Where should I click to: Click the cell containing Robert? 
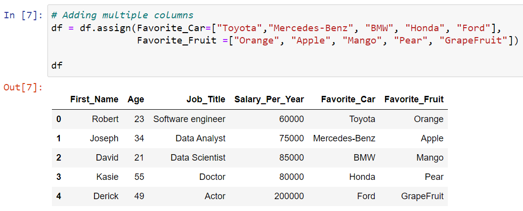click(x=105, y=119)
